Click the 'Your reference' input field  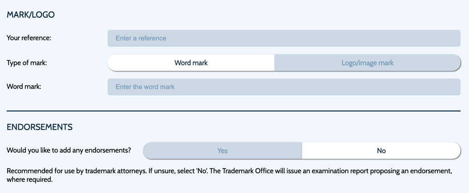(x=284, y=38)
